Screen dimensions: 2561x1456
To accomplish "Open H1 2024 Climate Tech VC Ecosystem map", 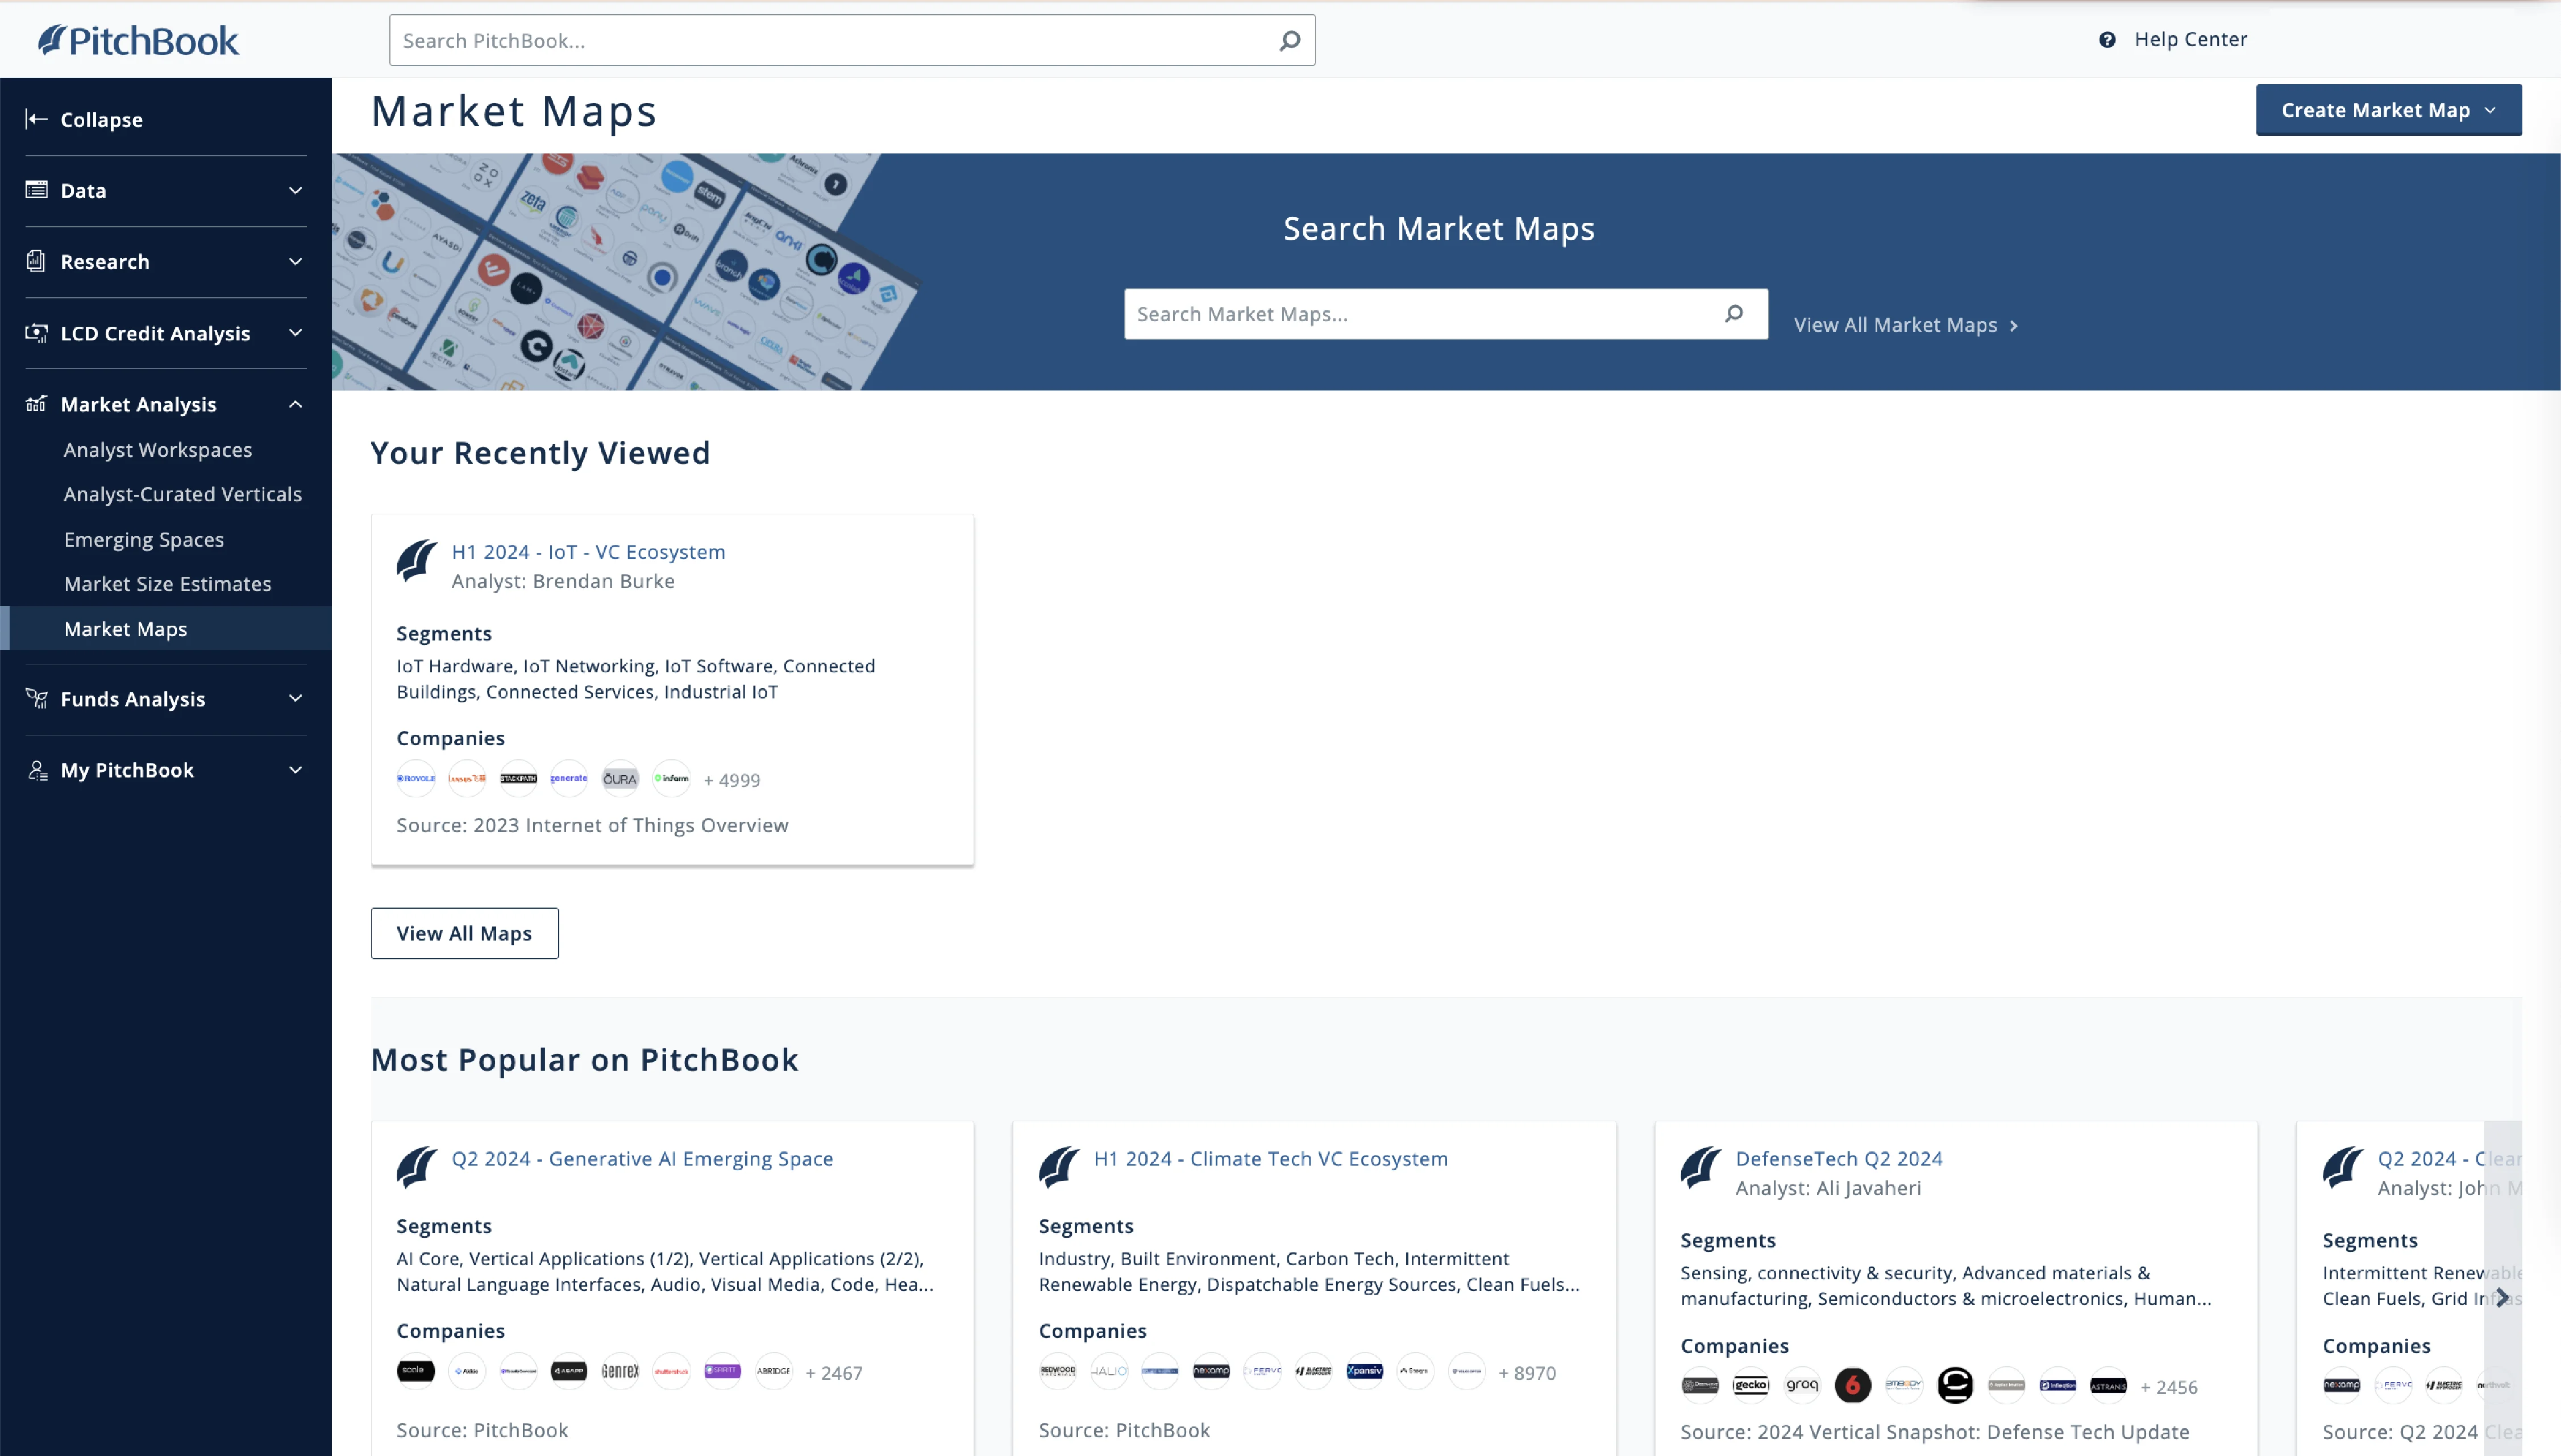I will coord(1270,1158).
